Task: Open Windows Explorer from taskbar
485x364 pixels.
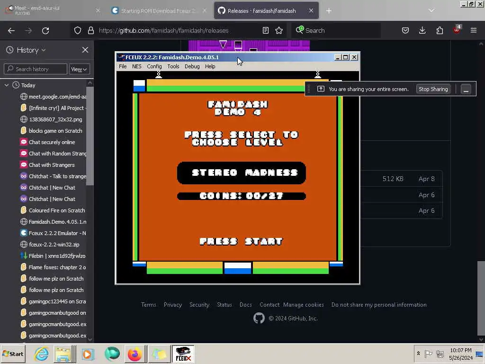Action: (x=64, y=354)
